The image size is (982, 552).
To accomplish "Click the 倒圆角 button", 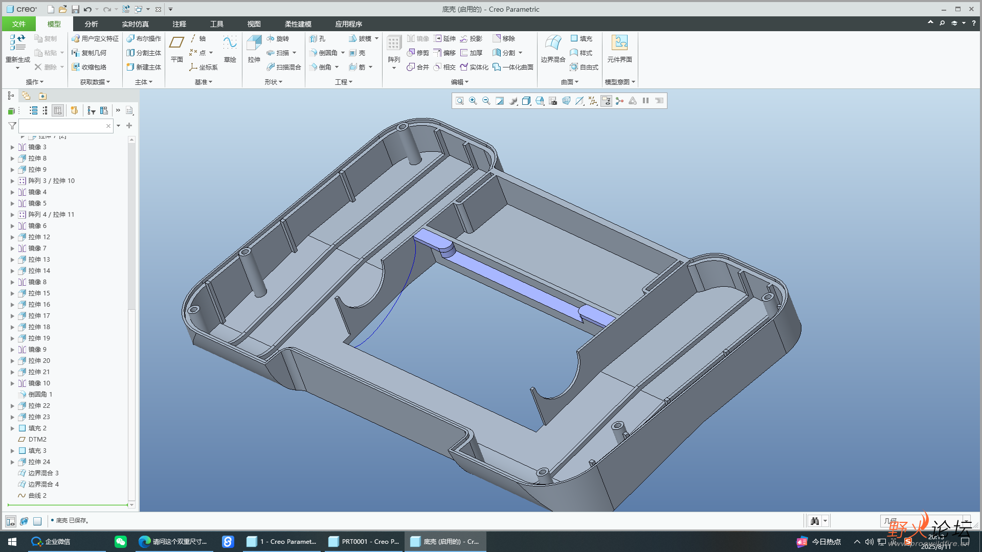I will click(x=324, y=53).
